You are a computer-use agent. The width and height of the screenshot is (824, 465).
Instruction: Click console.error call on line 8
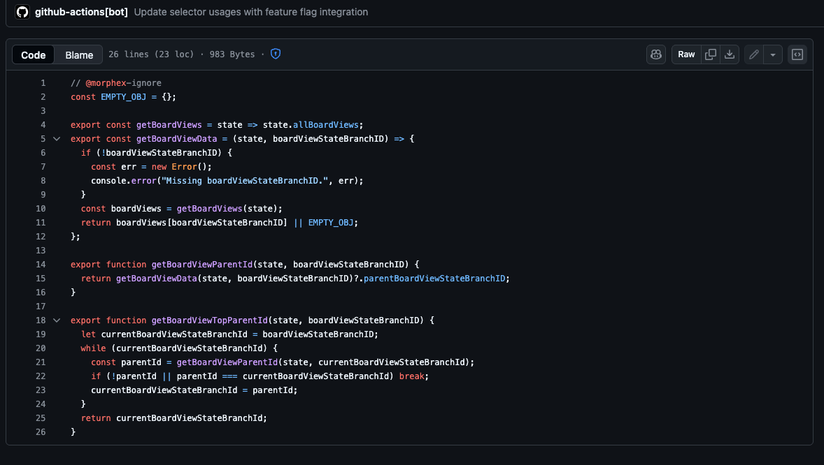click(124, 181)
